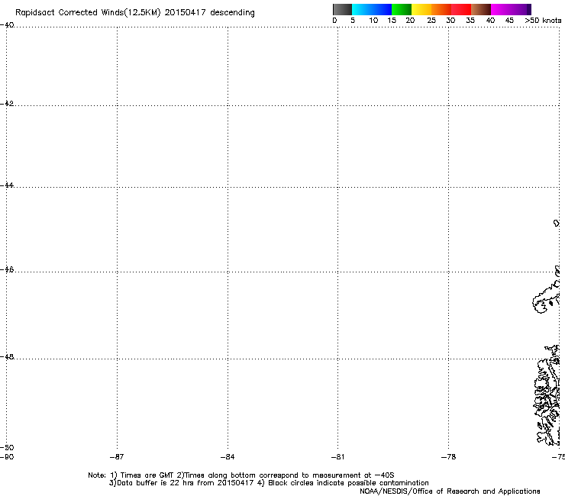Click the legend tick label '20'
The width and height of the screenshot is (565, 496).
[x=410, y=21]
